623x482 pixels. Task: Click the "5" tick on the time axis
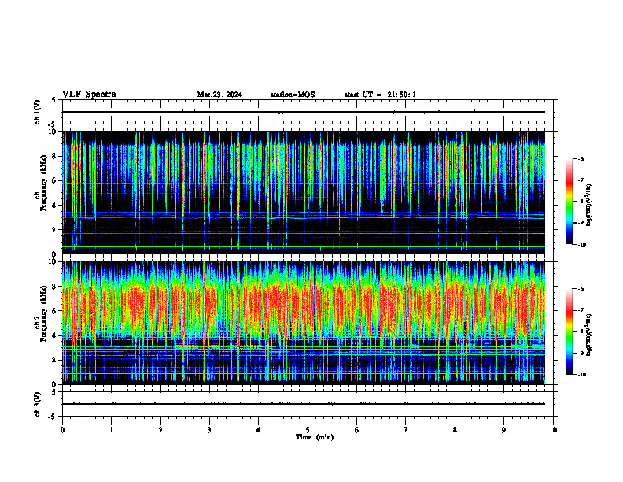tap(308, 430)
